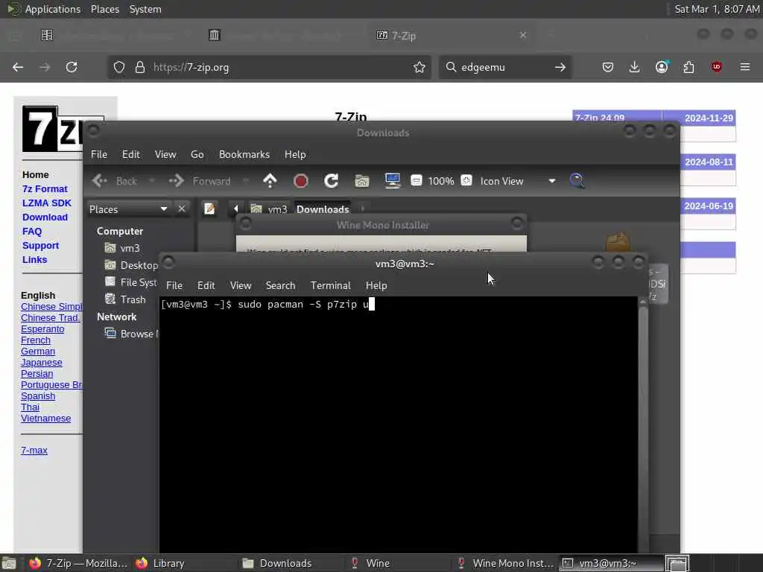The image size is (763, 572).
Task: Open File System in Places sidebar
Action: pyautogui.click(x=131, y=282)
